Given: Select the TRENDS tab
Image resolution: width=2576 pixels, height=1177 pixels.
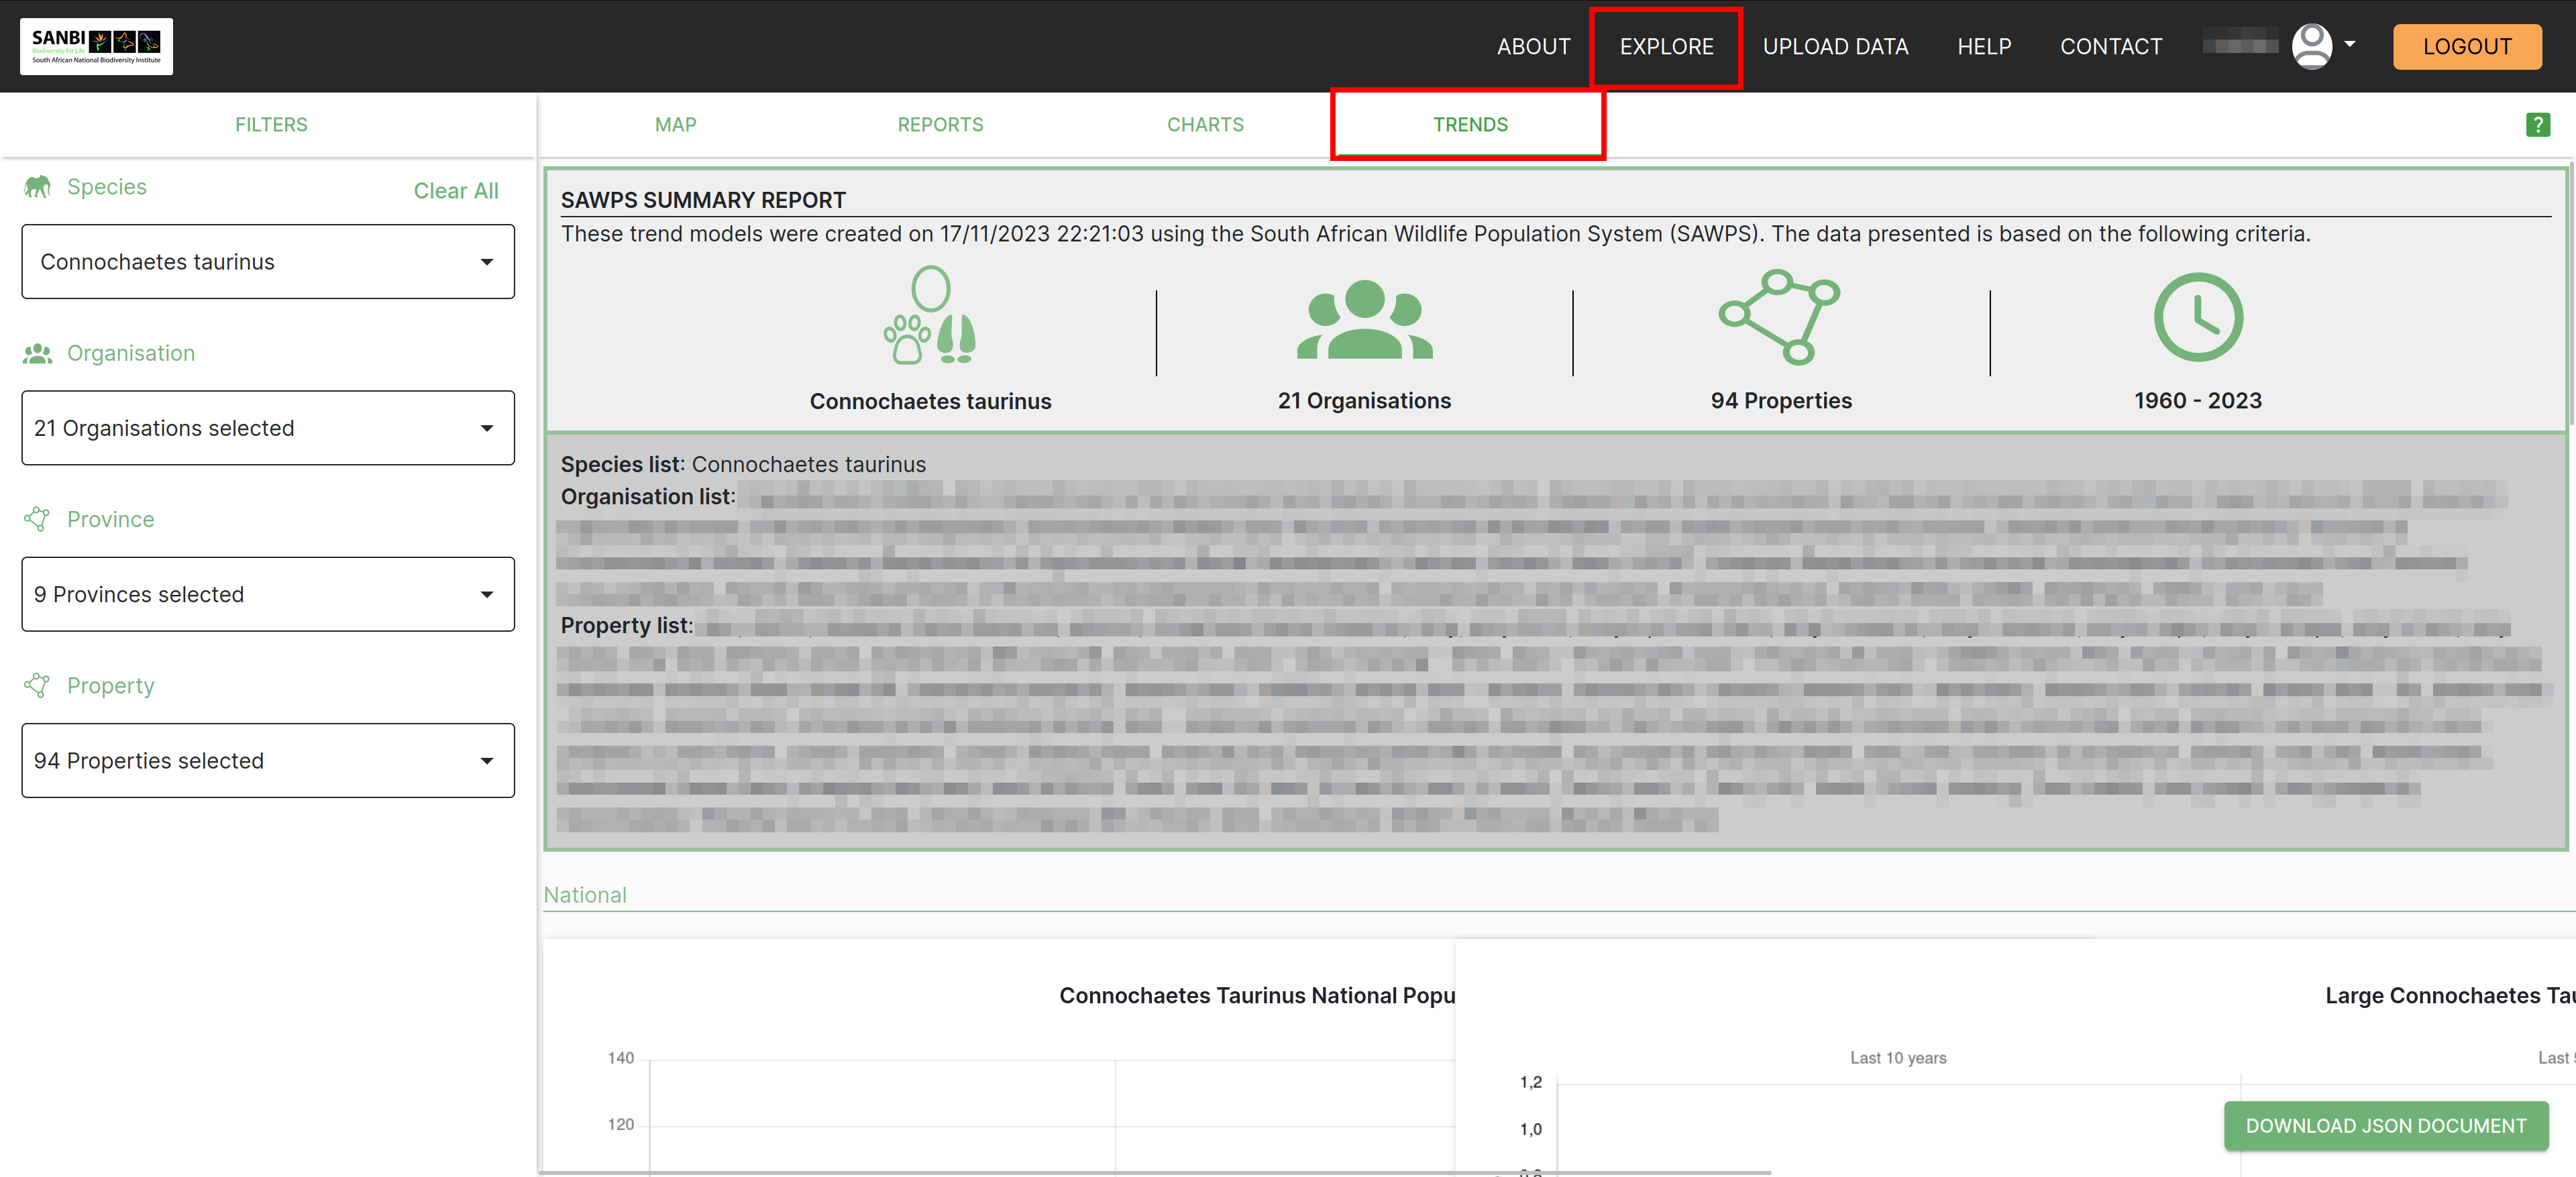Looking at the screenshot, I should [x=1470, y=125].
